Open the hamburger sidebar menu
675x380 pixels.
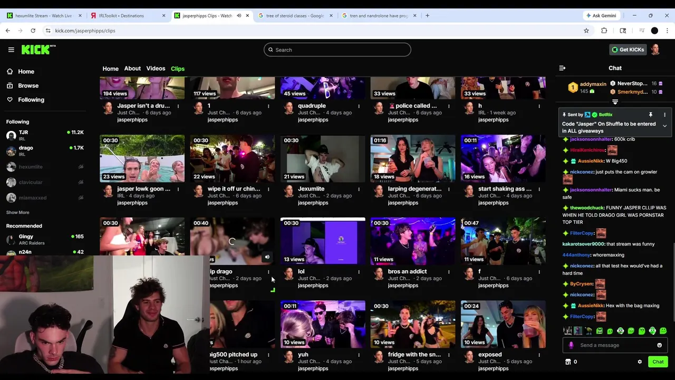pos(11,50)
